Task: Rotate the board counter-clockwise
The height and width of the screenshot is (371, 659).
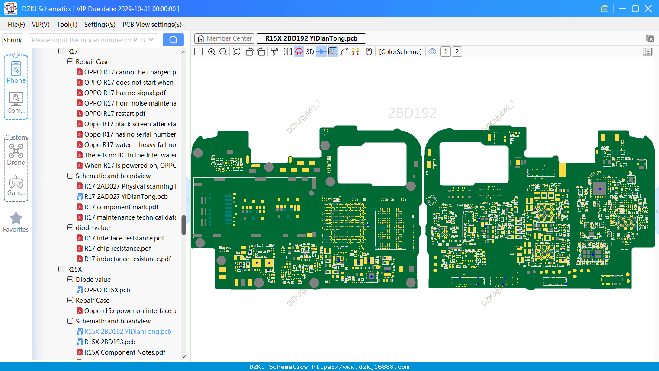Action: (249, 52)
